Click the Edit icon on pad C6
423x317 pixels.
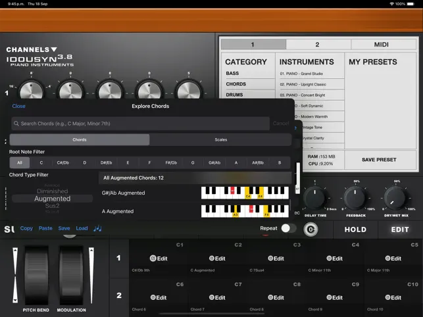pos(153,297)
